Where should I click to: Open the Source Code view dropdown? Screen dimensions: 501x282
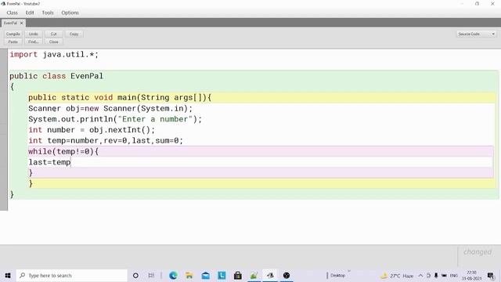point(476,34)
